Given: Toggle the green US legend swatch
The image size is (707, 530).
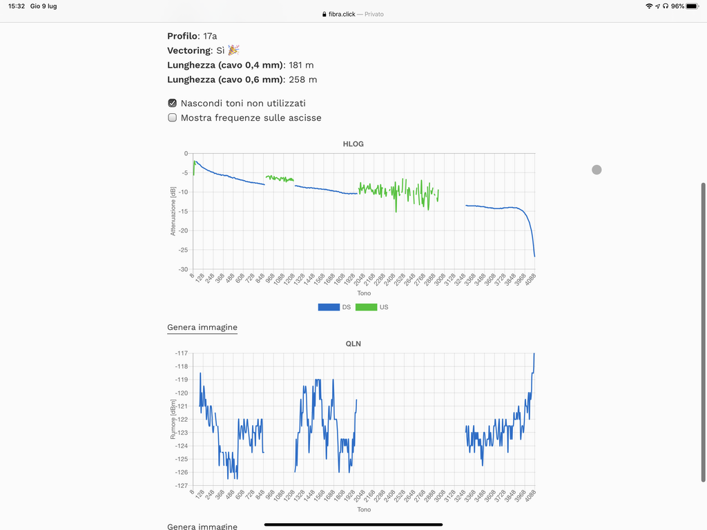Looking at the screenshot, I should pos(366,307).
